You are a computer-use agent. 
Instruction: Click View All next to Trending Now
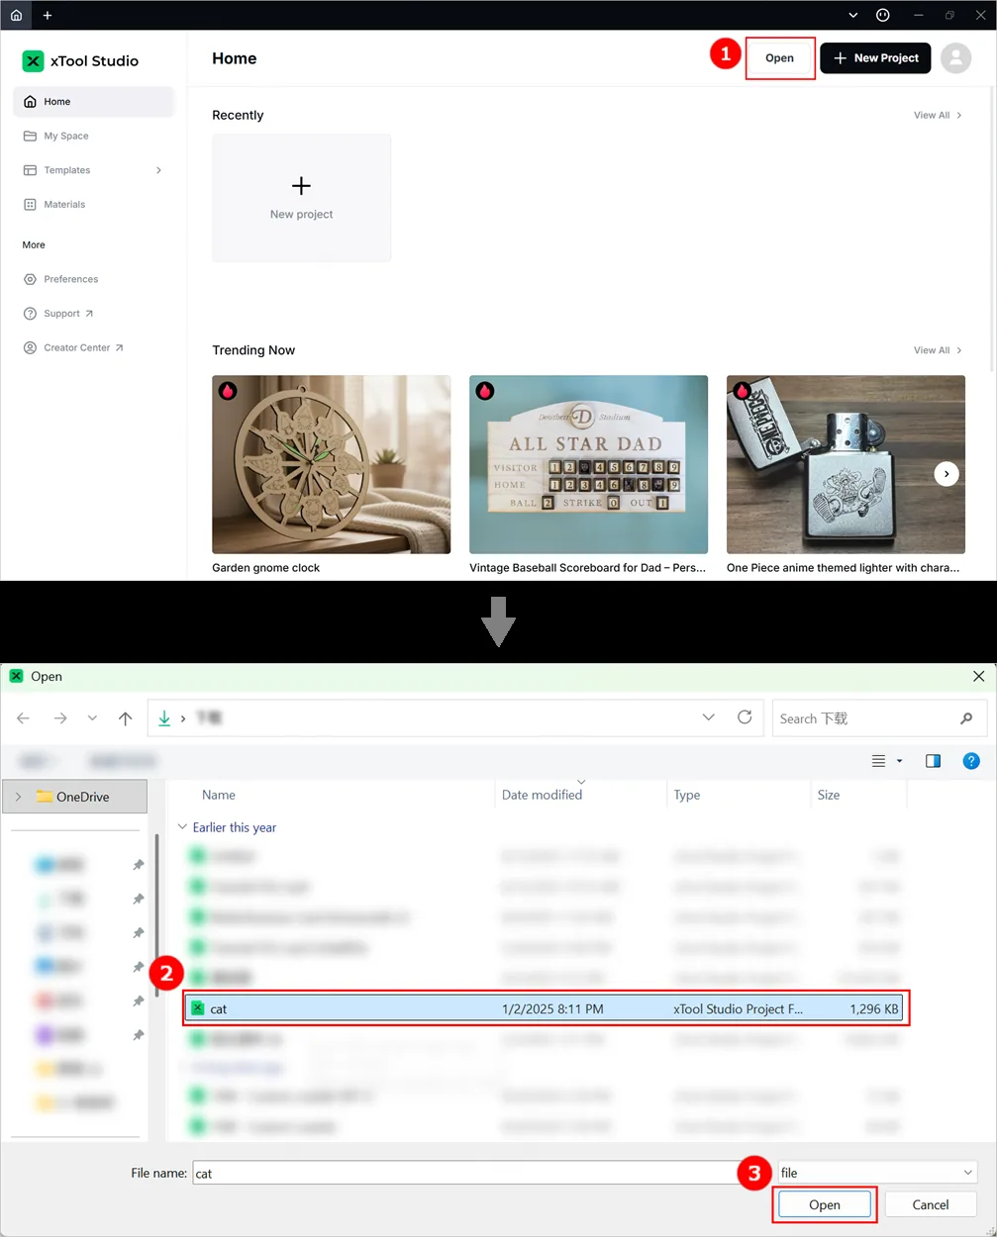938,350
